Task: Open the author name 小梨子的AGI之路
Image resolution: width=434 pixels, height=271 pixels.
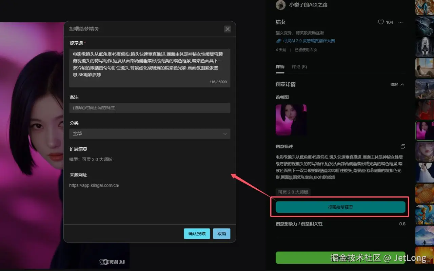Action: 308,5
